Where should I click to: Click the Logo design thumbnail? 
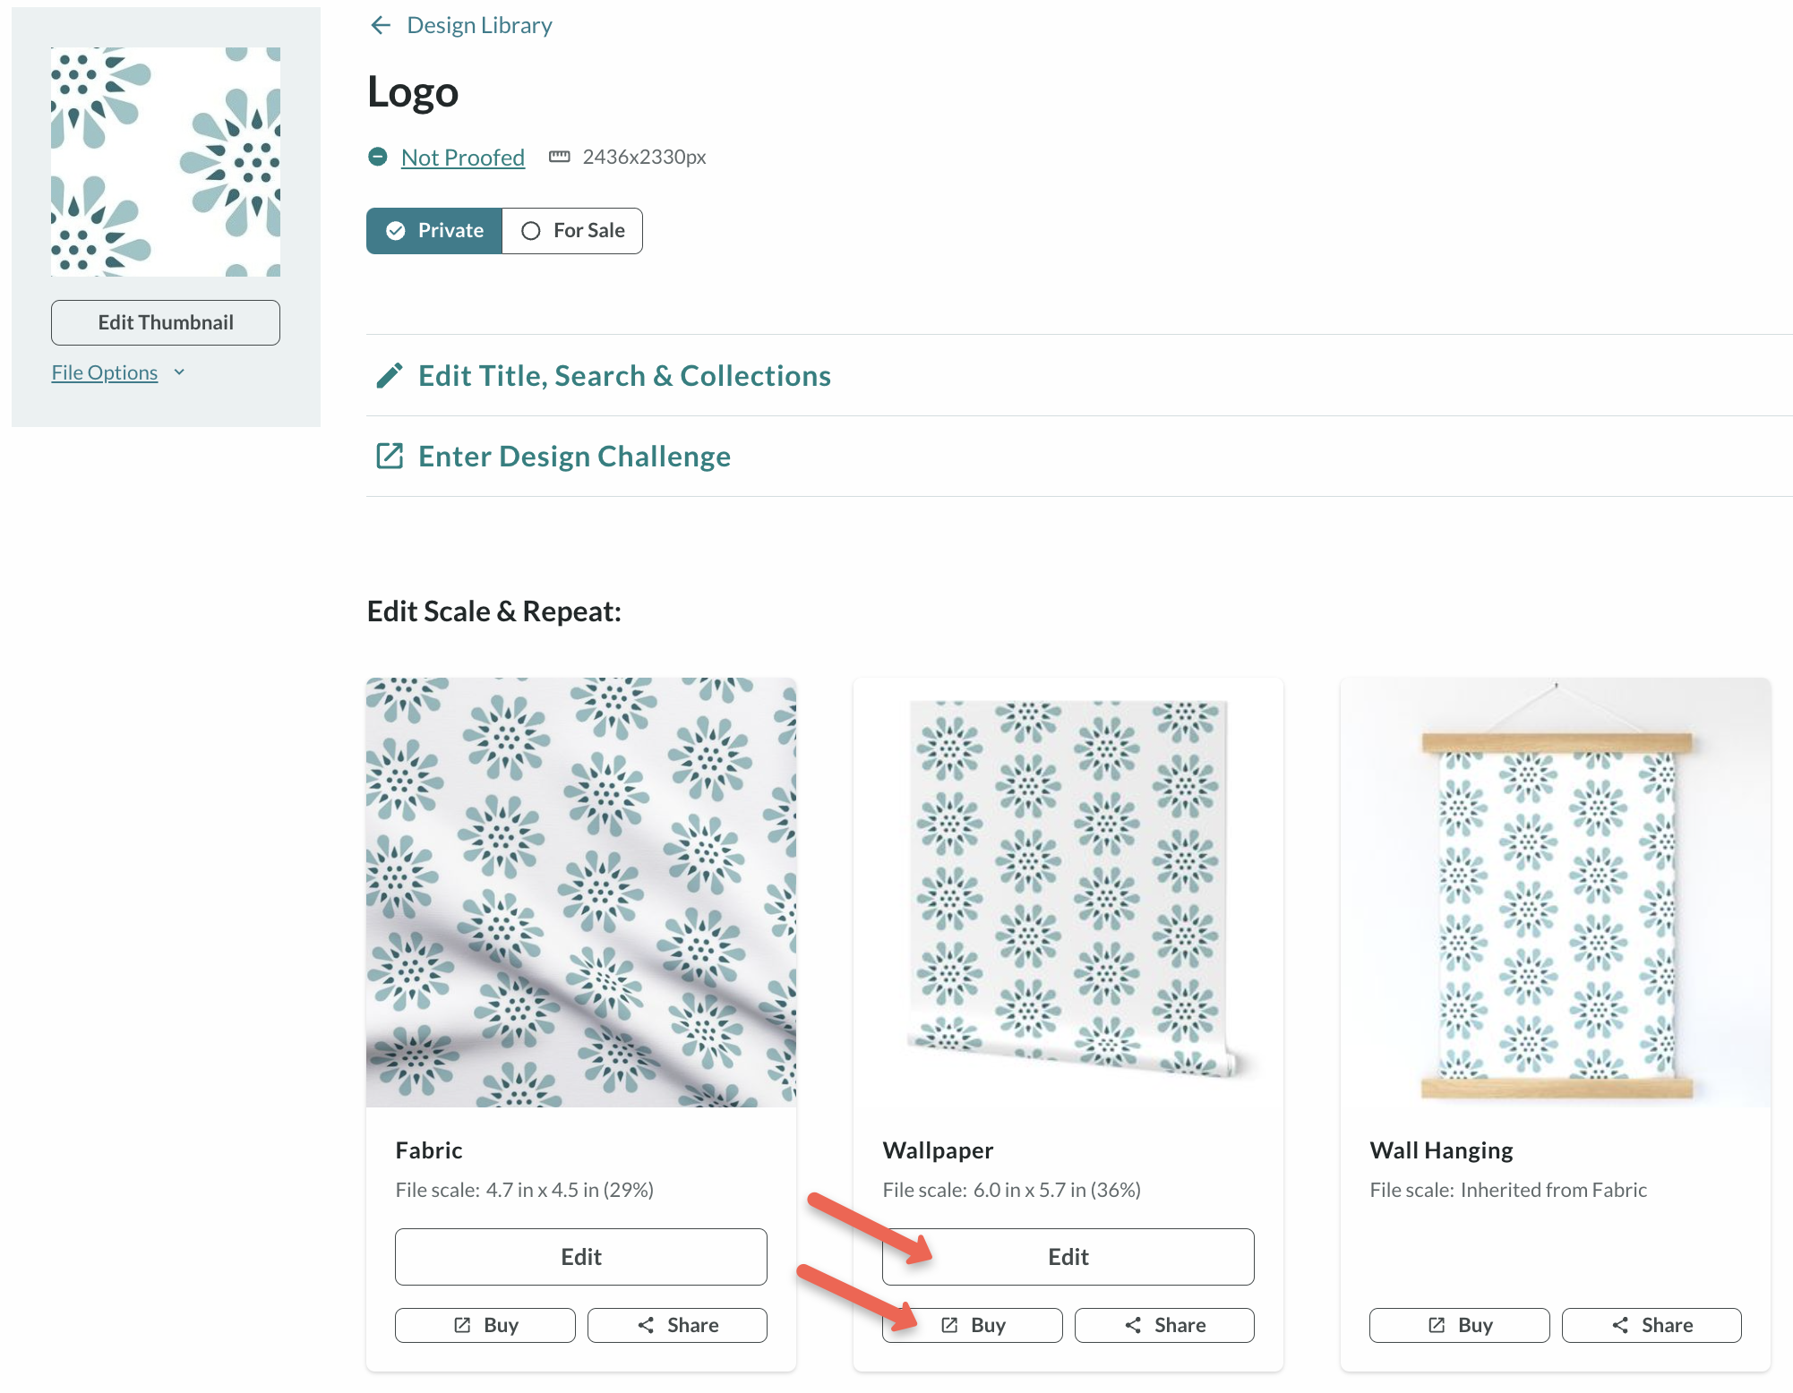tap(166, 162)
